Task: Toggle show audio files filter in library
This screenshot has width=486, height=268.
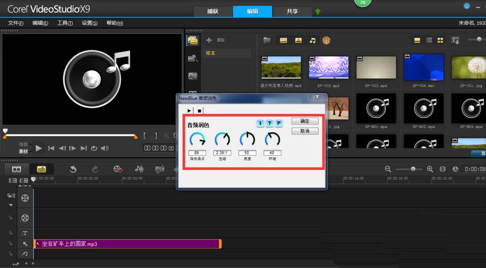Action: (x=312, y=40)
